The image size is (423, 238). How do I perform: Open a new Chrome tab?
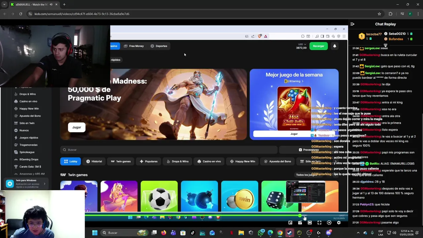pyautogui.click(x=64, y=5)
